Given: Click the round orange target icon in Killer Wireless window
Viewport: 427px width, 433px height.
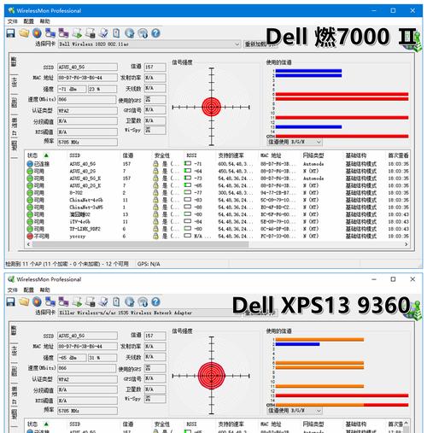Looking at the screenshot, I should (x=37, y=301).
